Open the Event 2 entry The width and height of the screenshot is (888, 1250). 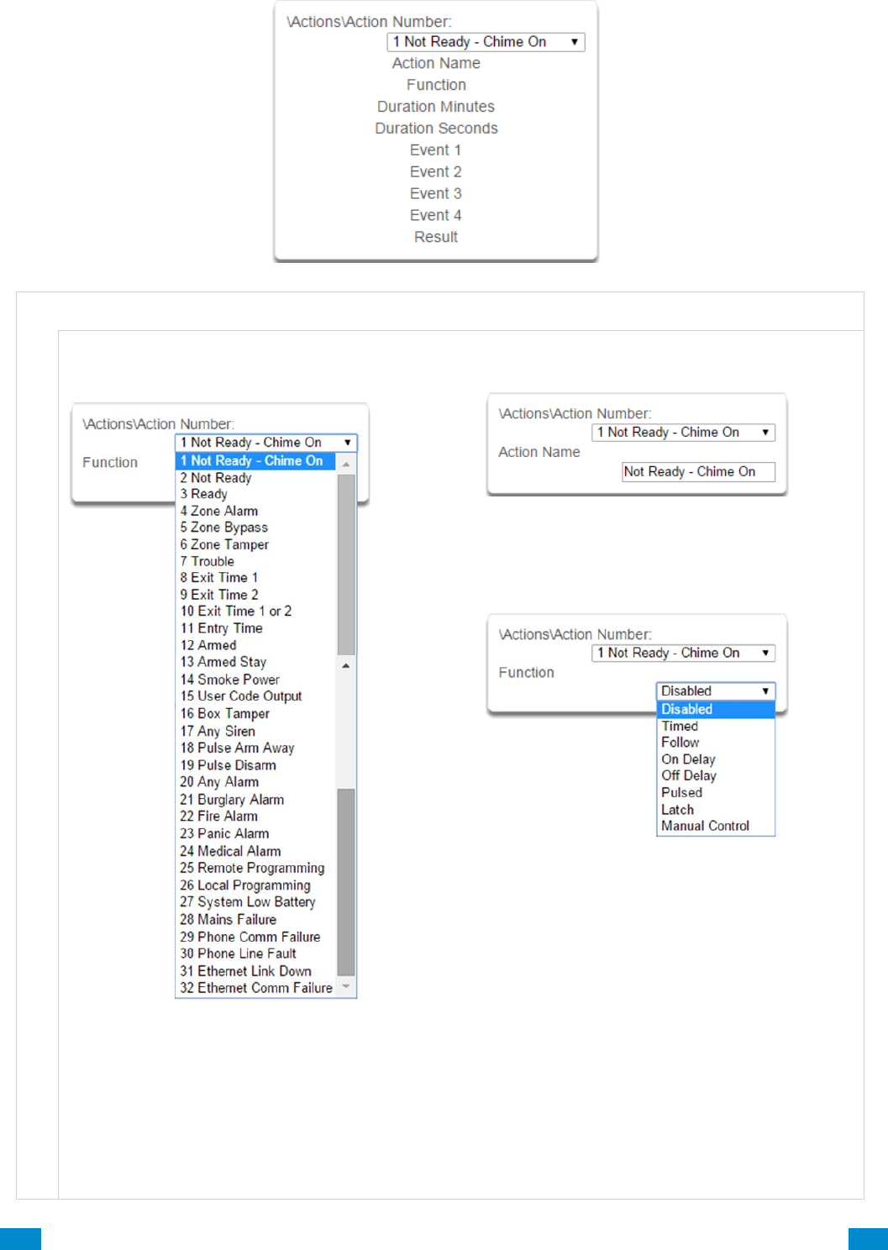click(435, 172)
